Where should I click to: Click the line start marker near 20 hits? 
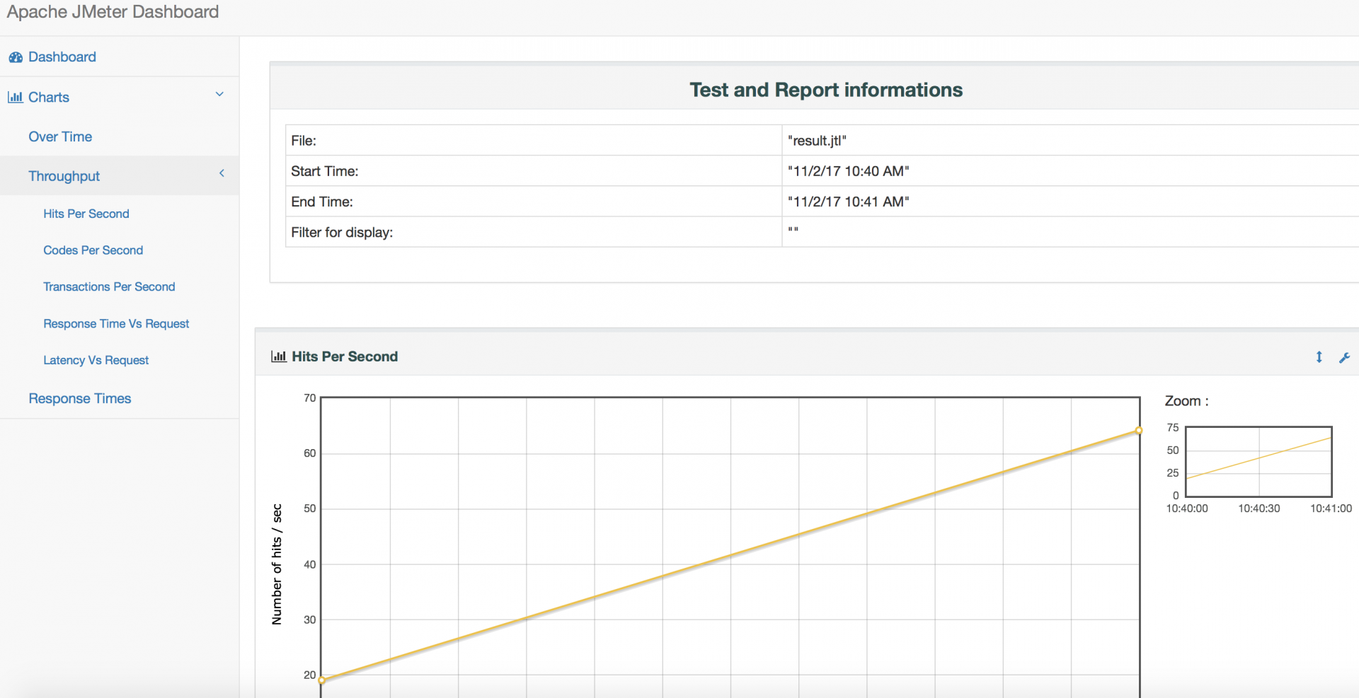322,680
